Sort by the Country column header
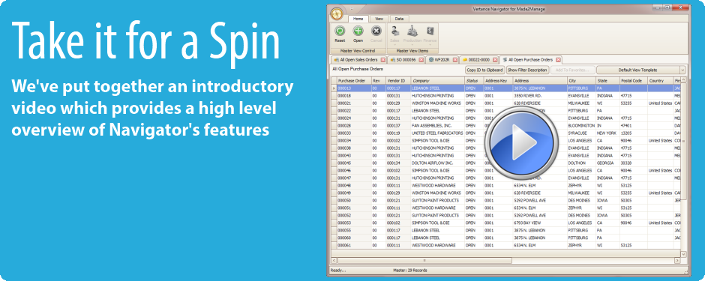Viewport: 705px width, 281px height. pos(660,81)
